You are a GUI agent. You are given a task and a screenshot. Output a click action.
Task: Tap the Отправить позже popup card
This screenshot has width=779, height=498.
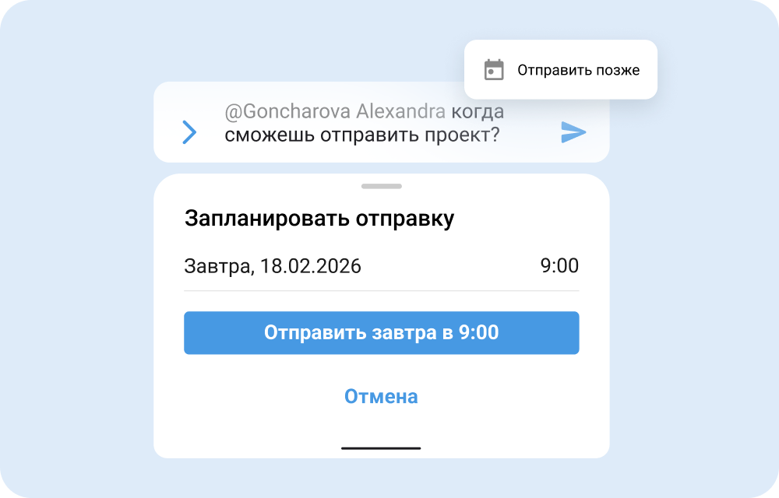pos(560,69)
